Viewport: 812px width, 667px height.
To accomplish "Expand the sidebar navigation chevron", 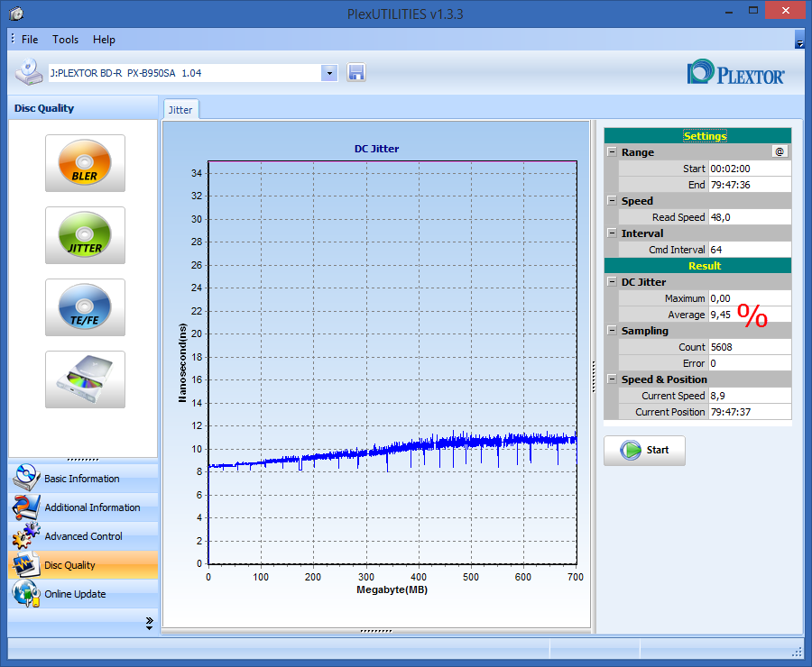I will 149,623.
